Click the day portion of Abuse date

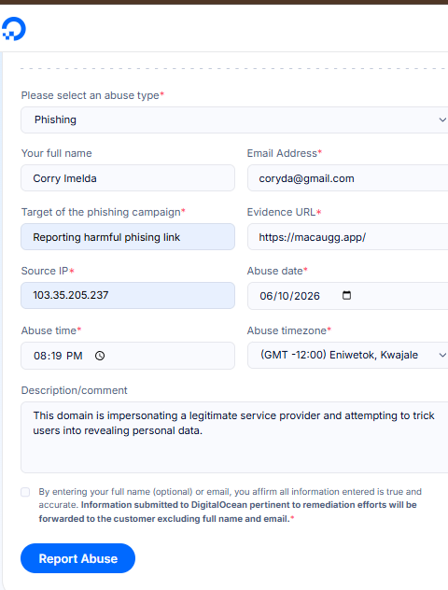click(284, 296)
